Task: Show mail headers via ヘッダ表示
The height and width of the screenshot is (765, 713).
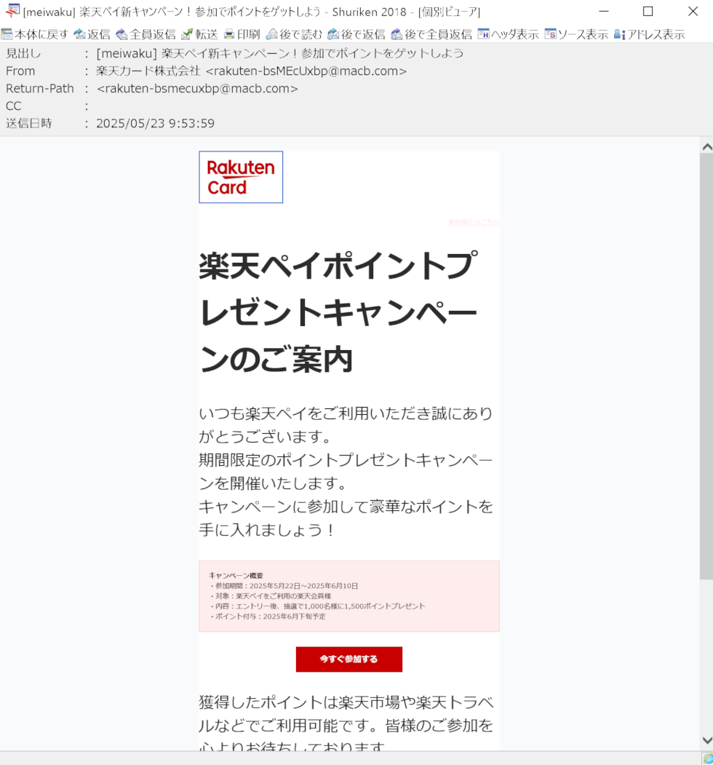Action: tap(508, 34)
